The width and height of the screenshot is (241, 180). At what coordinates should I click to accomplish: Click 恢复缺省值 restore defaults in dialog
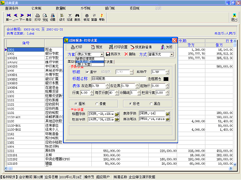(x=141, y=47)
